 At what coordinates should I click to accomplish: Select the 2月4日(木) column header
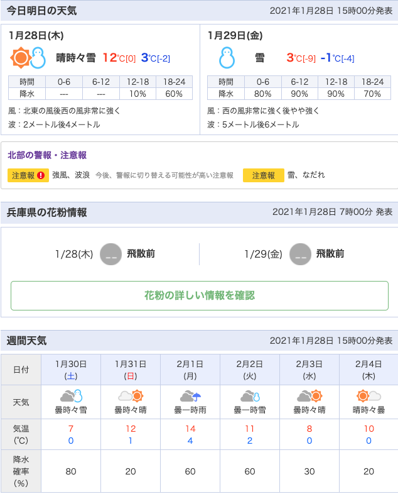(368, 370)
